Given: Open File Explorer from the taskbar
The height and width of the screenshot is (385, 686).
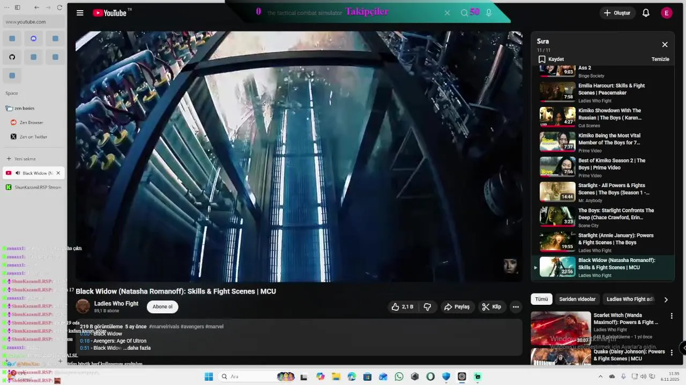Looking at the screenshot, I should [336, 376].
